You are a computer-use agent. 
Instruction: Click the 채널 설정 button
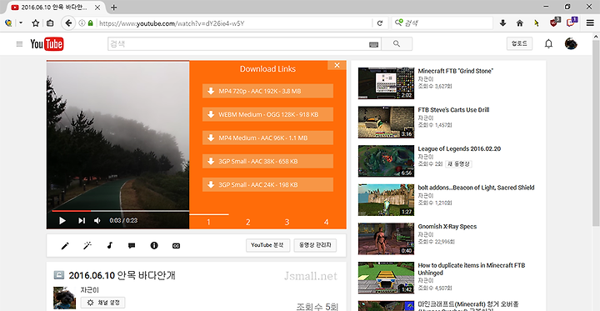(x=102, y=303)
